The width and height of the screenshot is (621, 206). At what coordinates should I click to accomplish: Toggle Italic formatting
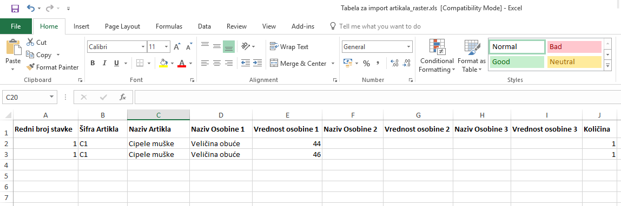(104, 63)
